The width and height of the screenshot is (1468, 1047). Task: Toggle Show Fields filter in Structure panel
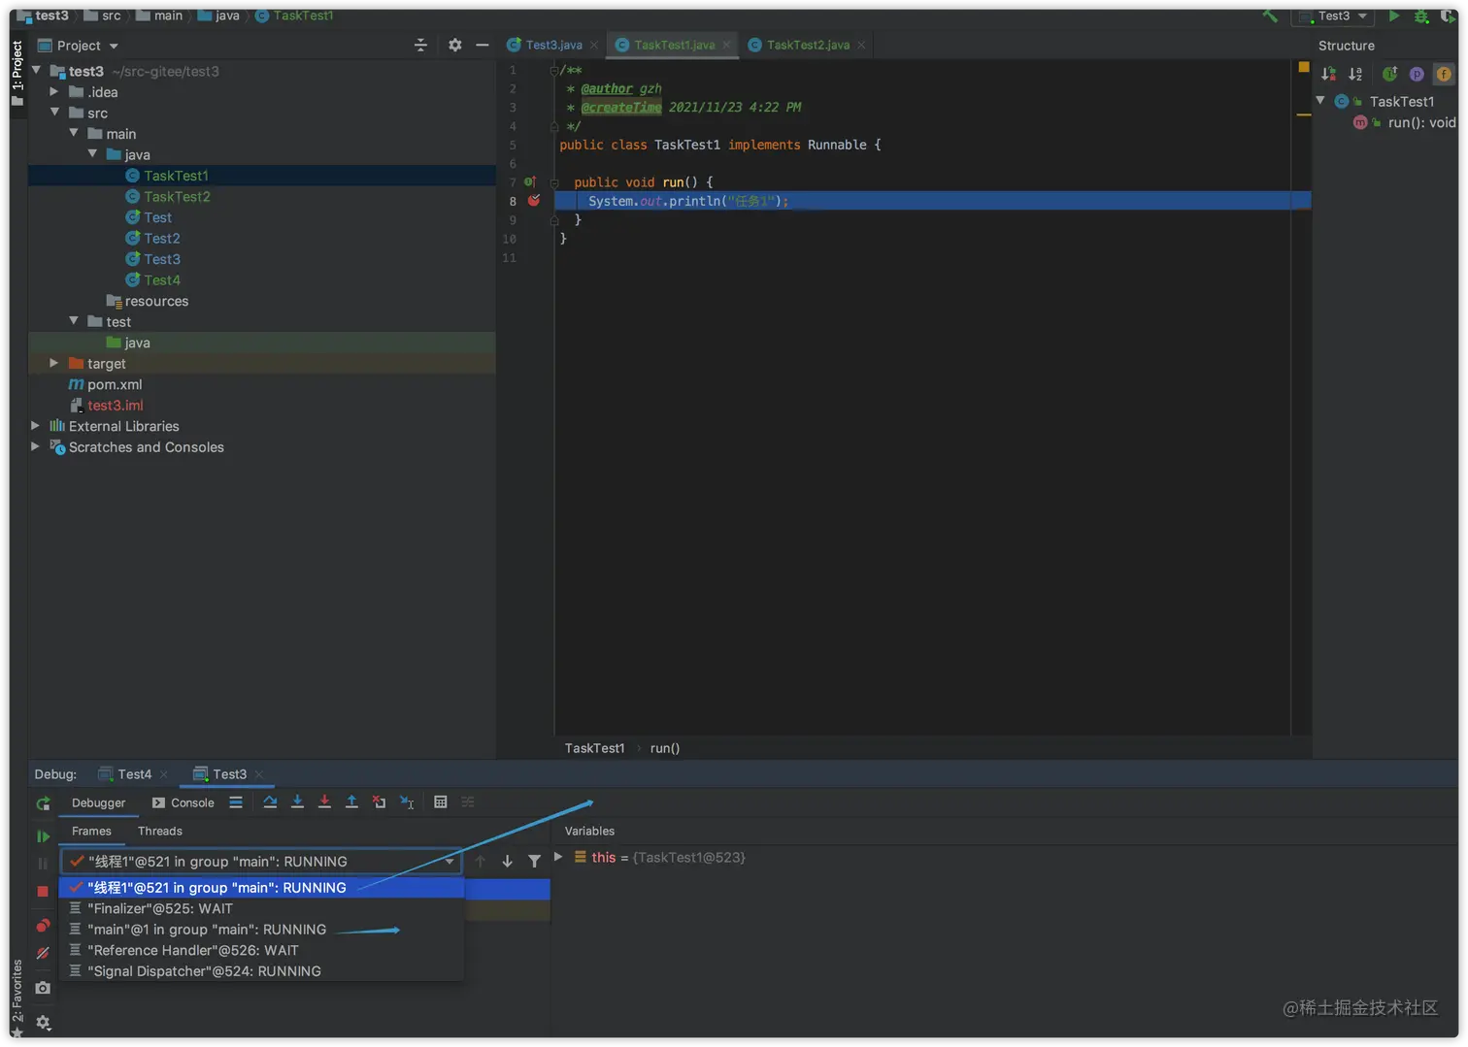(x=1444, y=74)
